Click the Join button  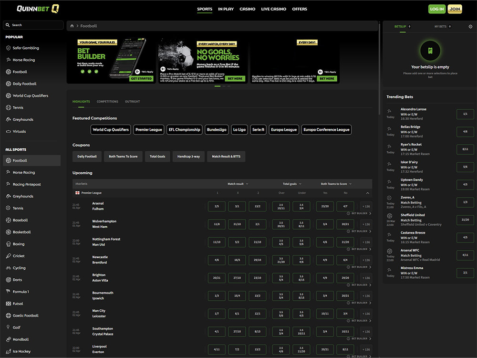455,9
